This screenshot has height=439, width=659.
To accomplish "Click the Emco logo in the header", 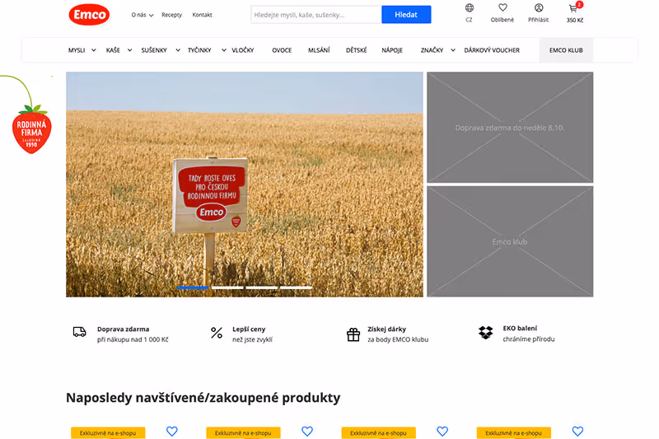I will (x=89, y=15).
